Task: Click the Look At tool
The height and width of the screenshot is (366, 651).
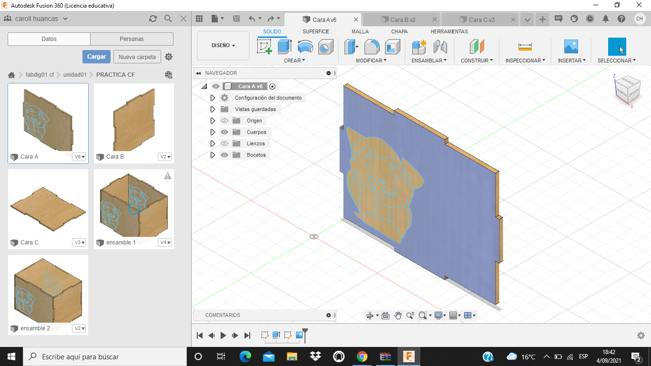Action: coord(386,315)
